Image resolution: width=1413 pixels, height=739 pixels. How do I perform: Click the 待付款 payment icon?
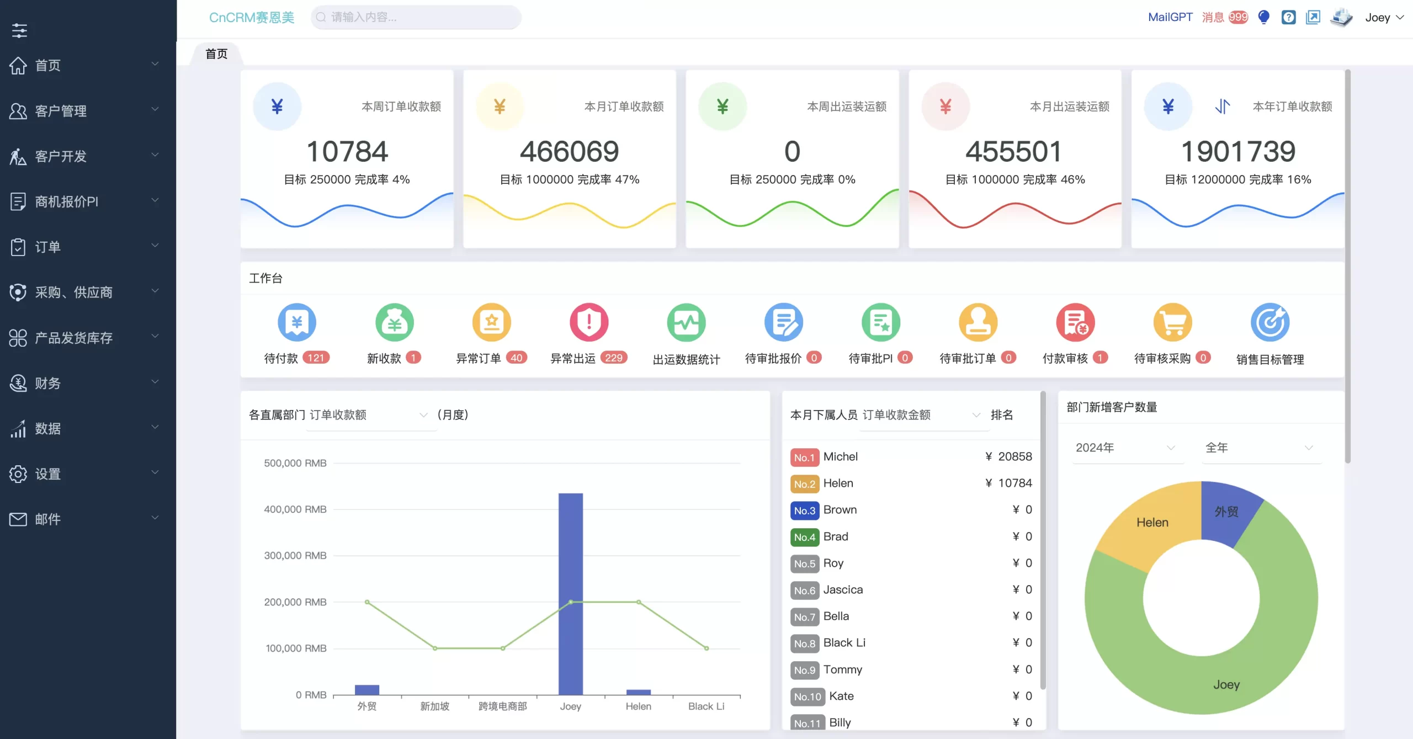pyautogui.click(x=297, y=322)
